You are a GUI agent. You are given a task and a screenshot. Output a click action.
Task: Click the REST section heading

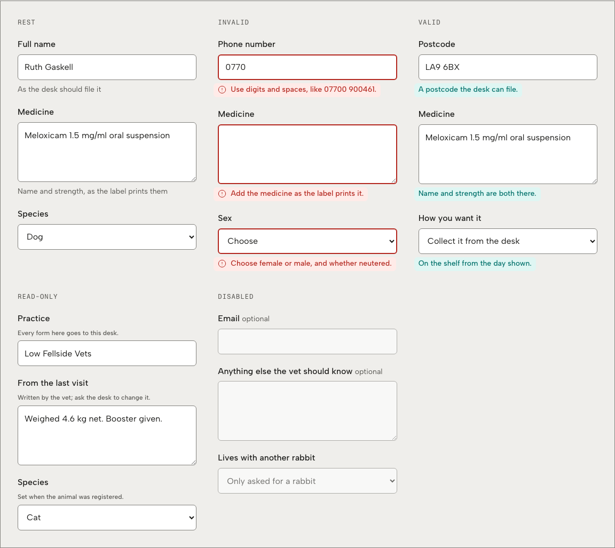(26, 22)
